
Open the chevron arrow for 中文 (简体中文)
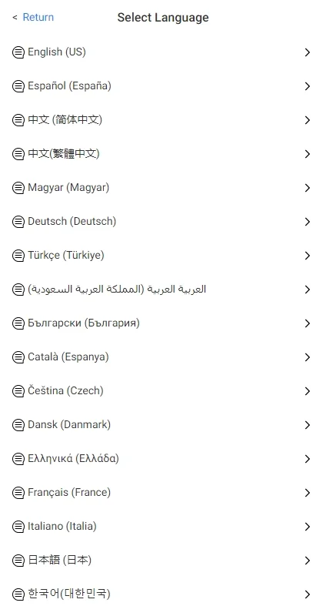(308, 120)
